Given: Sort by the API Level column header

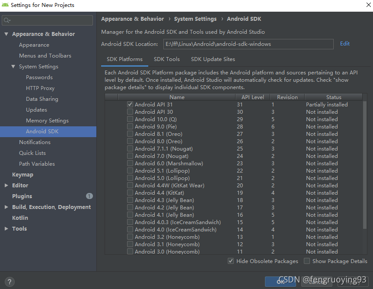Looking at the screenshot, I should pos(253,97).
